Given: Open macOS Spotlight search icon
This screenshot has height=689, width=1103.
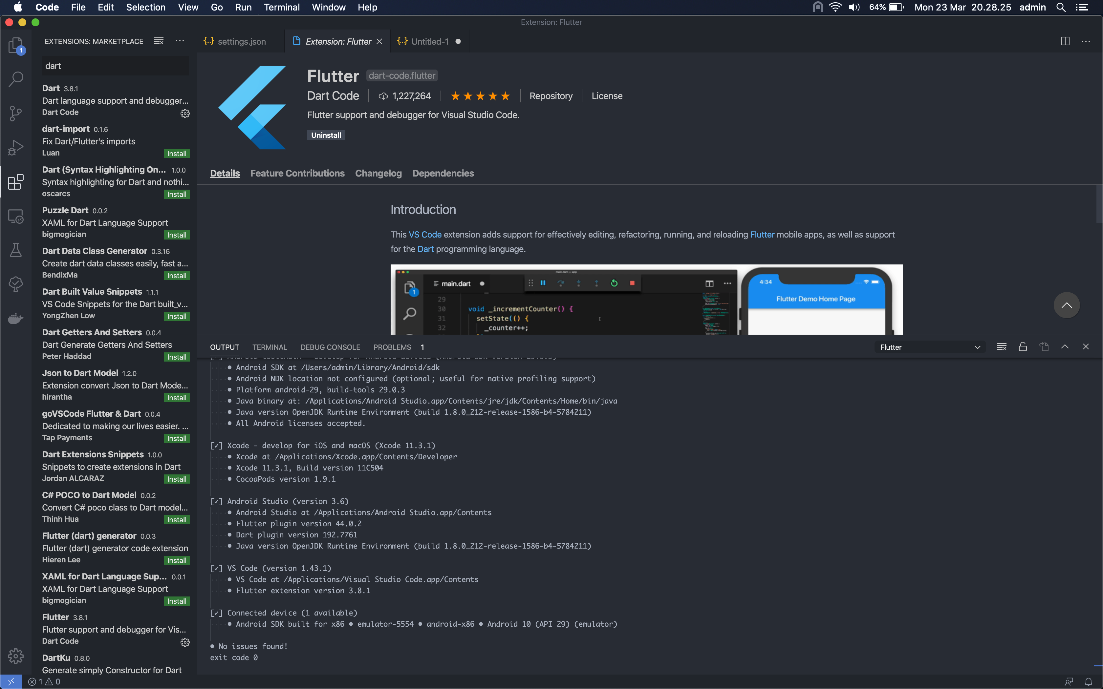Looking at the screenshot, I should pyautogui.click(x=1061, y=7).
